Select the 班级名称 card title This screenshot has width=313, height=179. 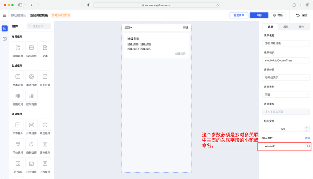(133, 39)
